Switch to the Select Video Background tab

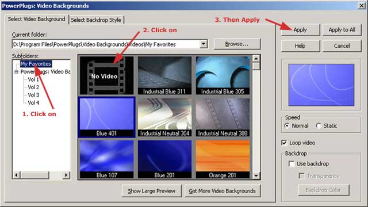36,19
